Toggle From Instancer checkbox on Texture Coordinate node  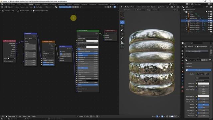coord(4,61)
